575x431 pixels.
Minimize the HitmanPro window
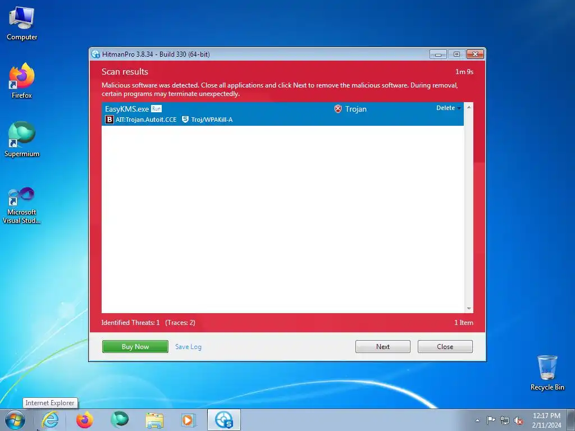click(438, 54)
